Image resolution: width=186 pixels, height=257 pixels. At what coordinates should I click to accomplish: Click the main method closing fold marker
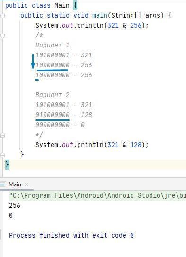[2, 155]
